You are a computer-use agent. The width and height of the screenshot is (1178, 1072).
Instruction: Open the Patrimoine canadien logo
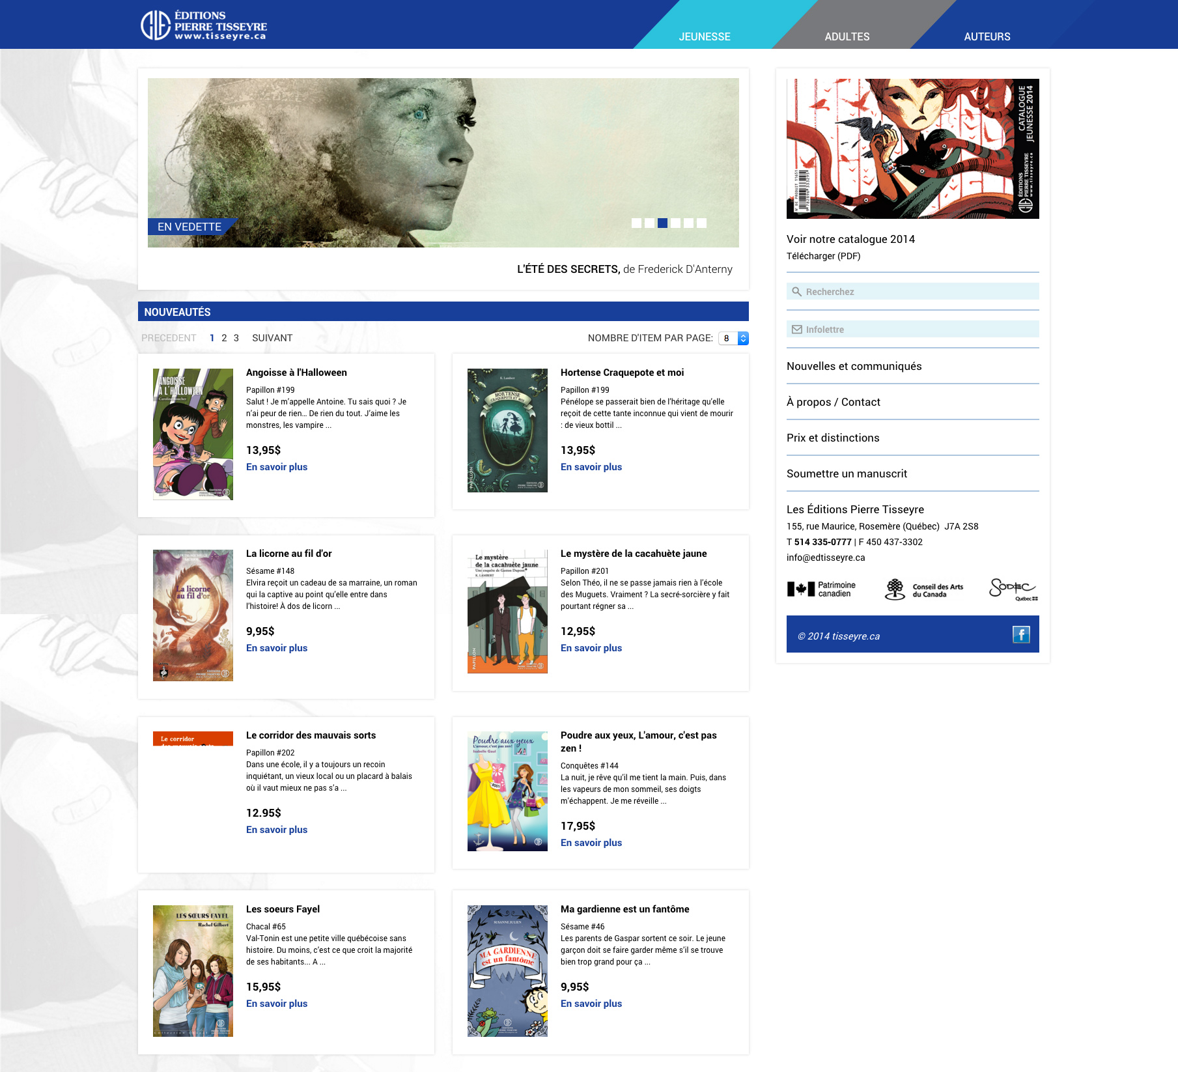[821, 589]
